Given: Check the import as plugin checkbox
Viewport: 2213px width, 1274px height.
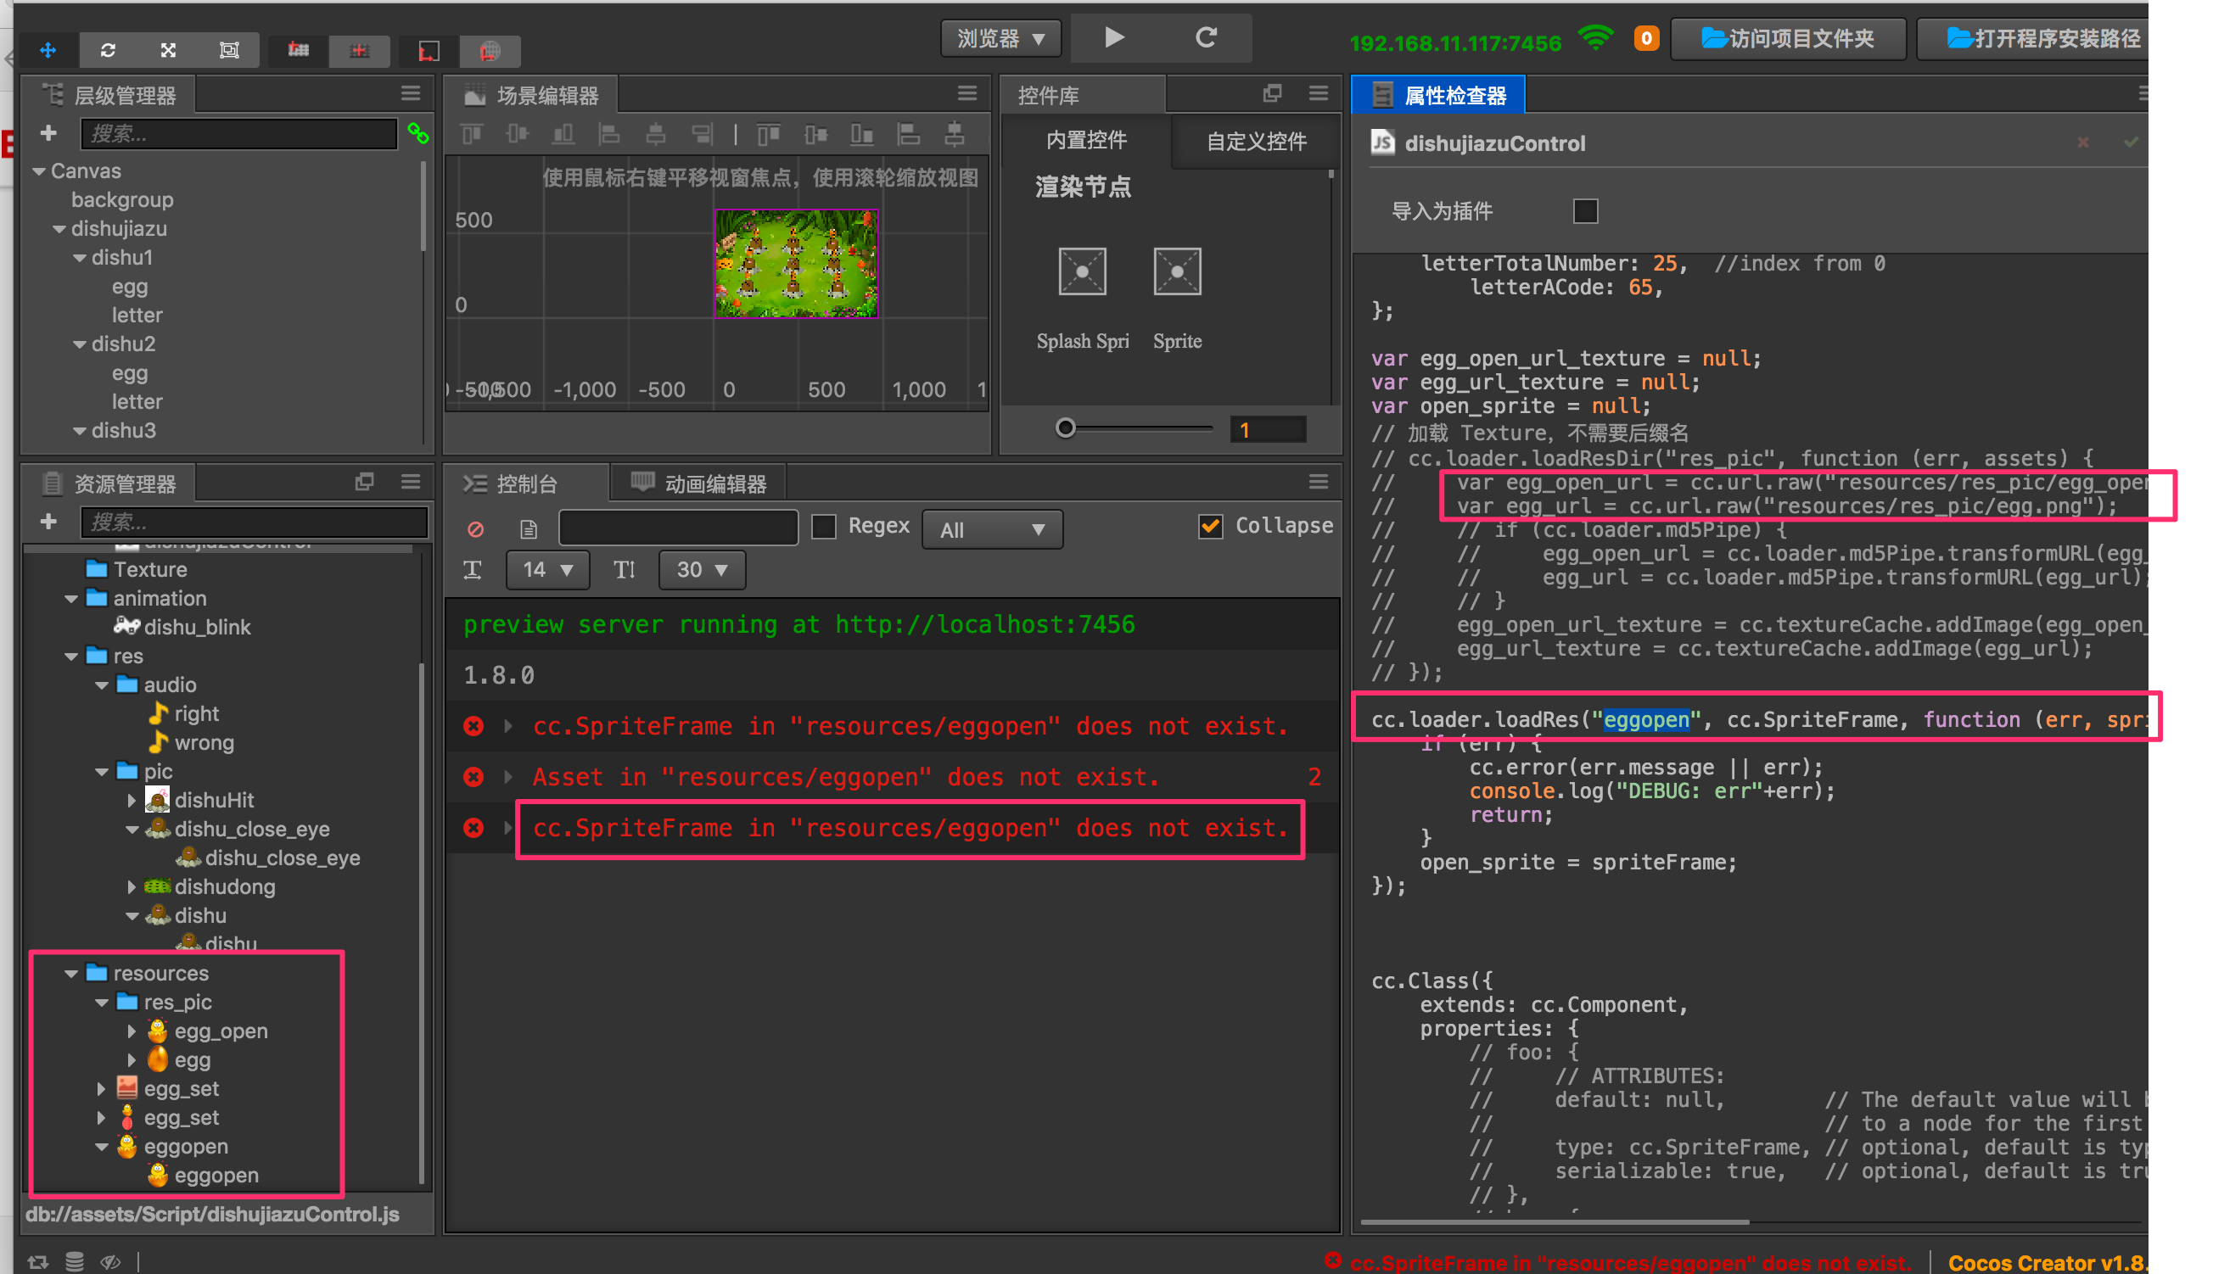Looking at the screenshot, I should click(1584, 211).
